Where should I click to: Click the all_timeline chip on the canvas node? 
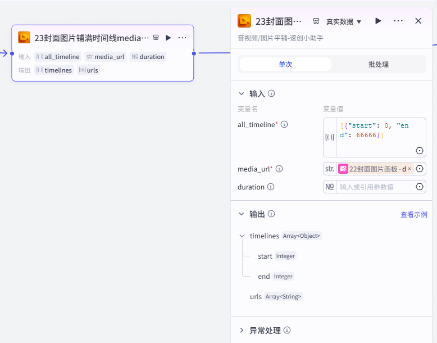[58, 57]
